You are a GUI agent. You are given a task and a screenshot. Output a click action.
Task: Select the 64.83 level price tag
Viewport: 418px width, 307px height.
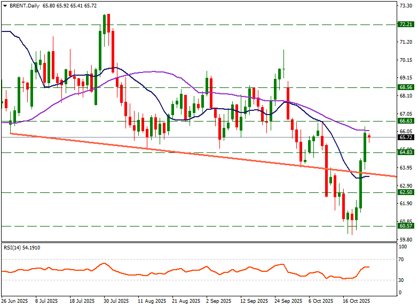[405, 152]
